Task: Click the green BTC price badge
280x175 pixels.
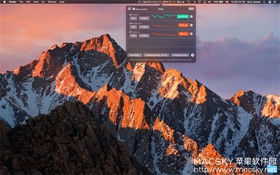Action: (x=182, y=16)
